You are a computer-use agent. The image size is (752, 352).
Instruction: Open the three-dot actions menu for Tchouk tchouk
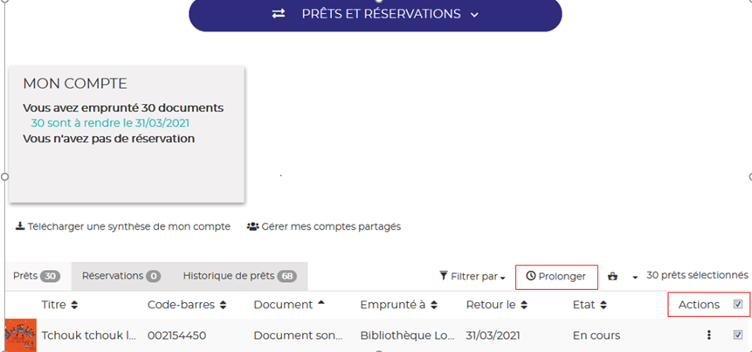coord(708,335)
